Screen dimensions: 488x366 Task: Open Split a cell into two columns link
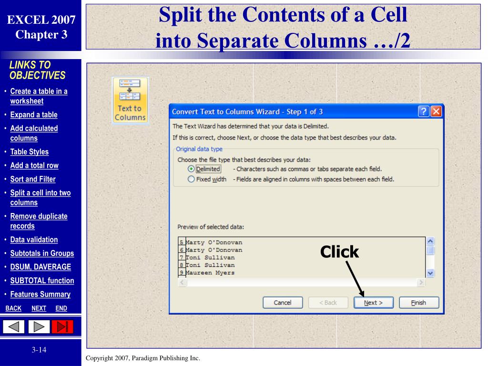[41, 198]
